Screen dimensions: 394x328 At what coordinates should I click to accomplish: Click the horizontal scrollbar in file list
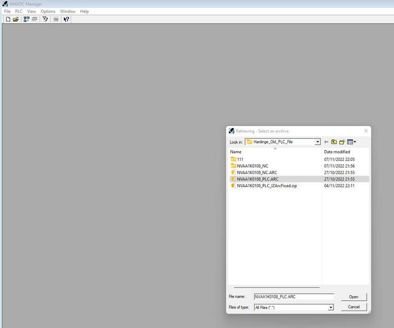276,287
